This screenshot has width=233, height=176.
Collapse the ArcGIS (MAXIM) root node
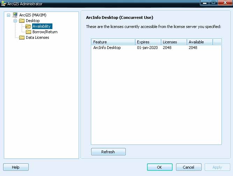pos(9,15)
